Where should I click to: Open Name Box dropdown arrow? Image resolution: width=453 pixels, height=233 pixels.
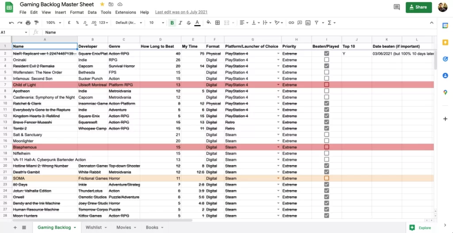pos(26,32)
